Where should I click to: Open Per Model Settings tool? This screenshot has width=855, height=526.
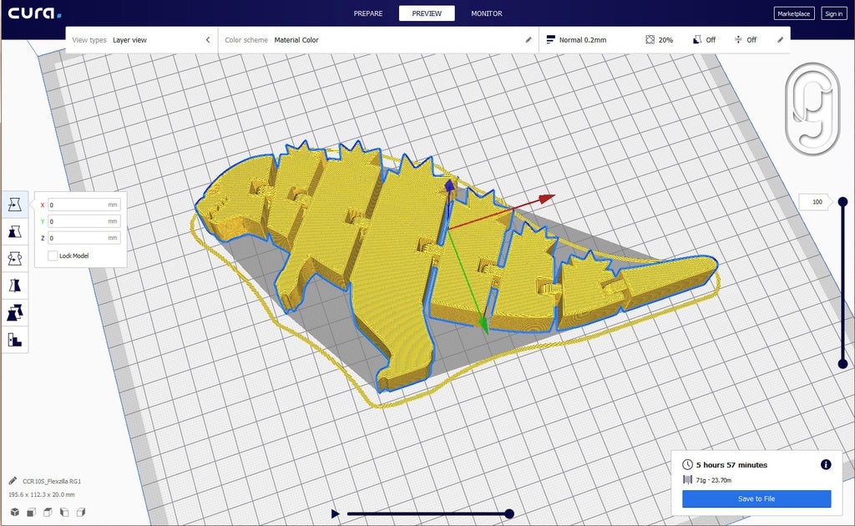(15, 313)
